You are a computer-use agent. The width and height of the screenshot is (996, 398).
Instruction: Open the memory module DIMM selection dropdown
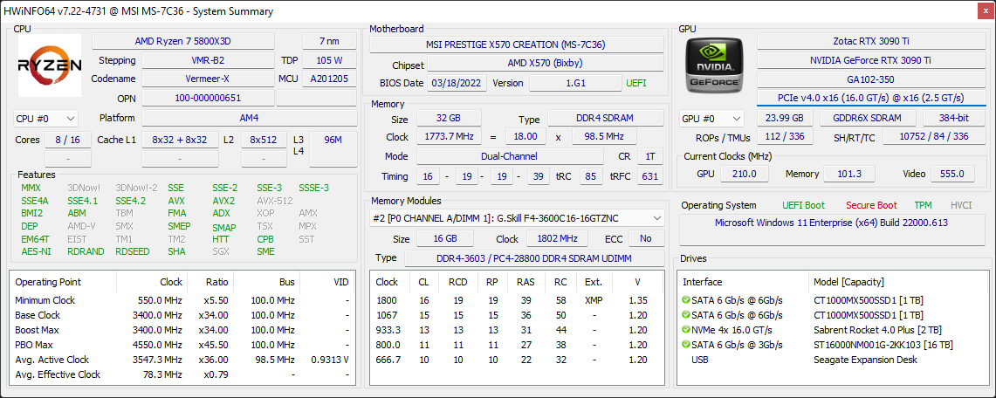pos(516,218)
